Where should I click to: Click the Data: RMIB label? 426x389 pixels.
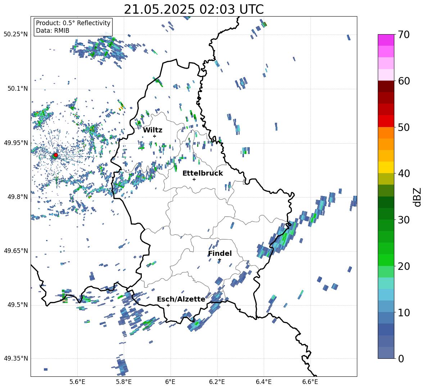tap(53, 31)
